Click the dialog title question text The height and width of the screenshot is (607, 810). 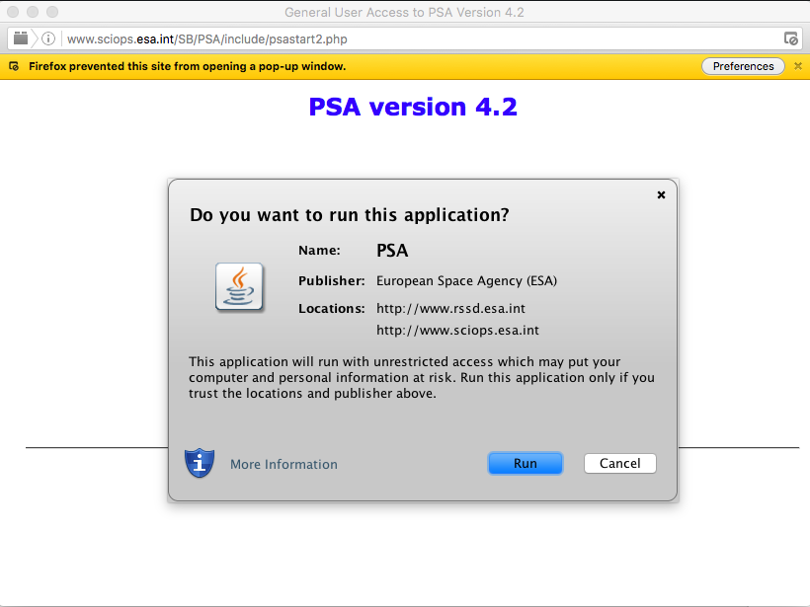pyautogui.click(x=350, y=215)
